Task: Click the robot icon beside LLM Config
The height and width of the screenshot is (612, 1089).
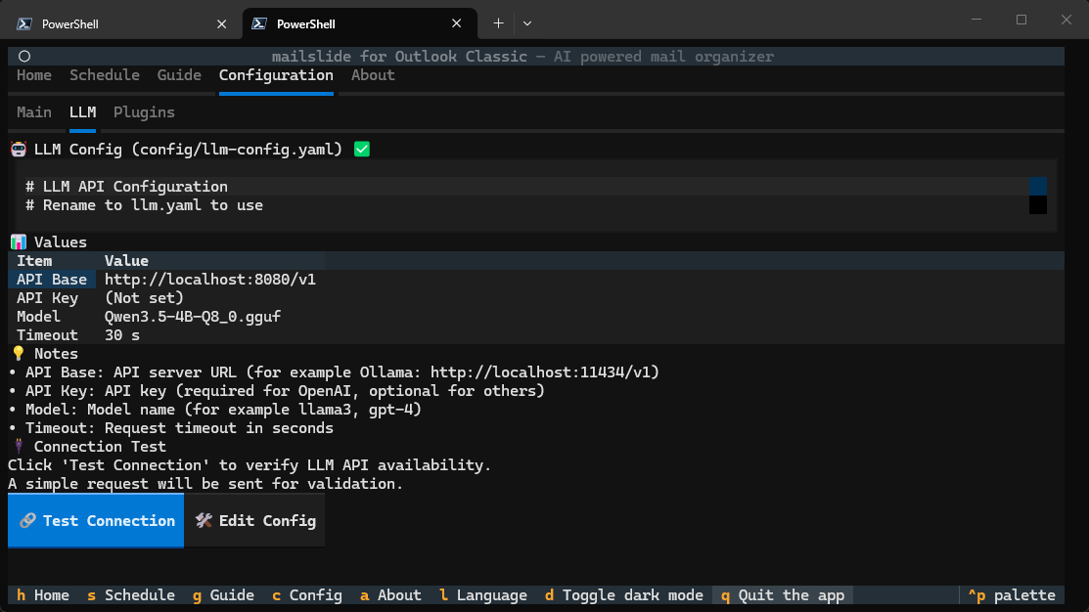Action: click(x=18, y=150)
